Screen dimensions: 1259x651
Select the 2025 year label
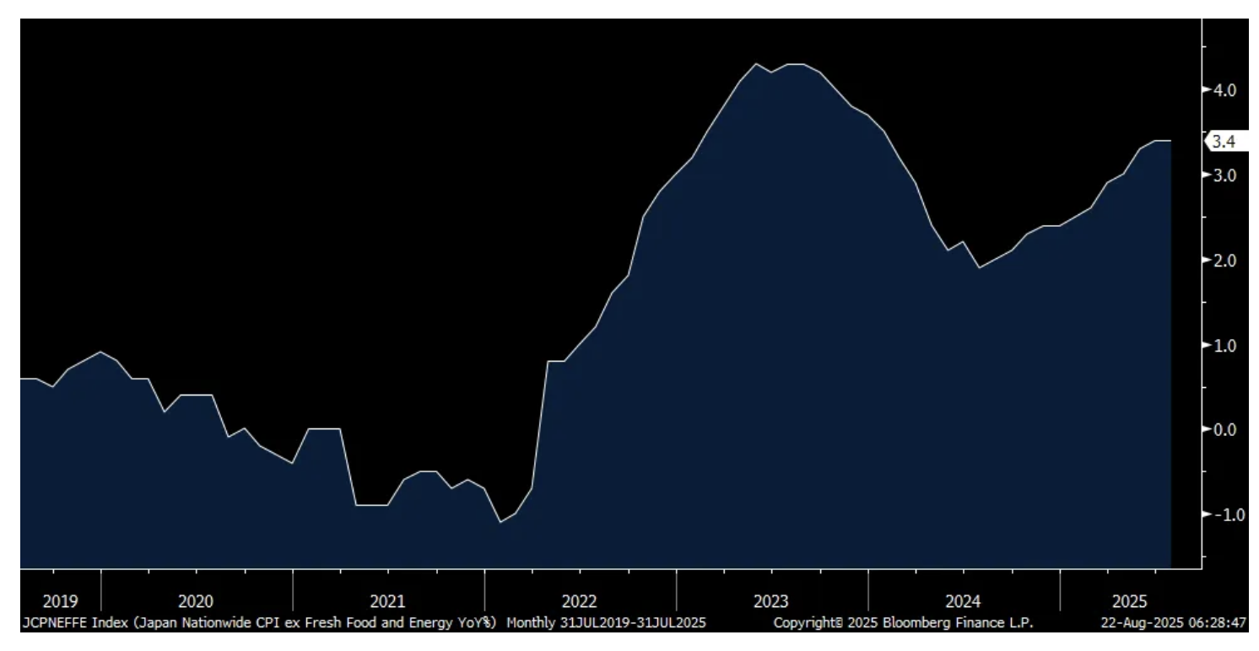click(1130, 601)
